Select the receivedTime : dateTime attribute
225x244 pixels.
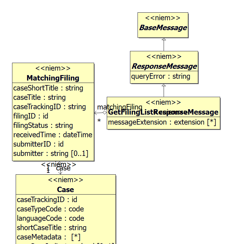coord(53,135)
